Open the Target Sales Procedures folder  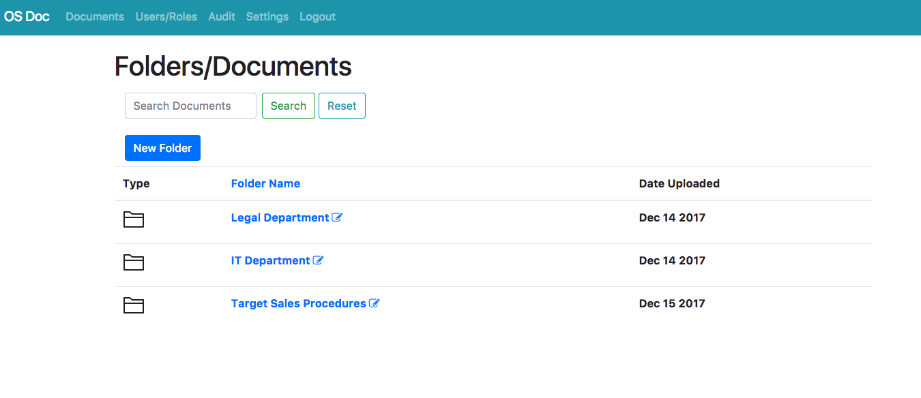298,303
